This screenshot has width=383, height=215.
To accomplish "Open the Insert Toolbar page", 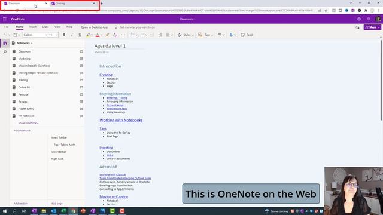I will [59, 137].
